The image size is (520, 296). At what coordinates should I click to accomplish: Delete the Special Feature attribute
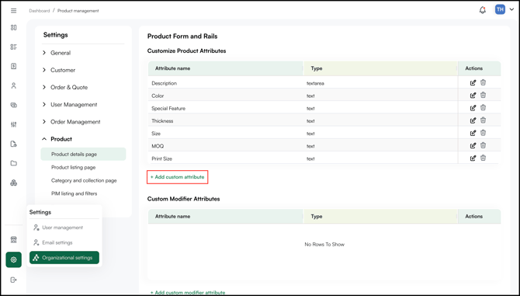[484, 107]
